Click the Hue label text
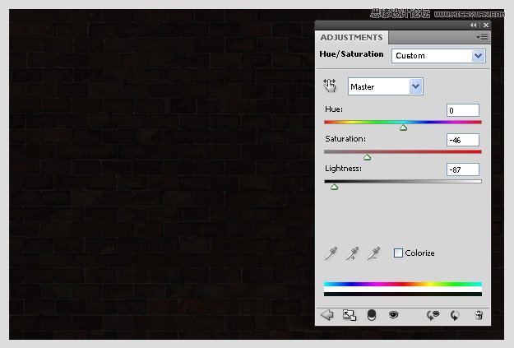514x348 pixels. pos(334,109)
